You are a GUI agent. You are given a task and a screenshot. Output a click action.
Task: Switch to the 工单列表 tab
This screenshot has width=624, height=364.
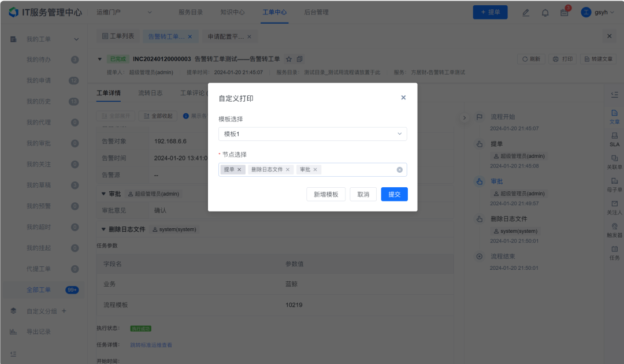[x=118, y=36]
